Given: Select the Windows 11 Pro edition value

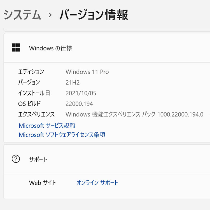Looking at the screenshot, I should click(87, 72).
